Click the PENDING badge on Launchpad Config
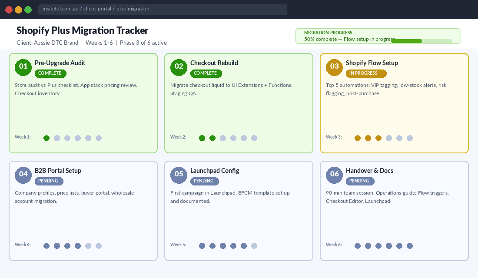The image size is (478, 278). click(x=204, y=181)
